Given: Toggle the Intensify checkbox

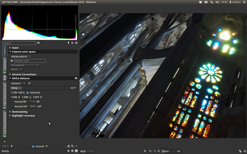Looking at the screenshot, I should [28, 93].
